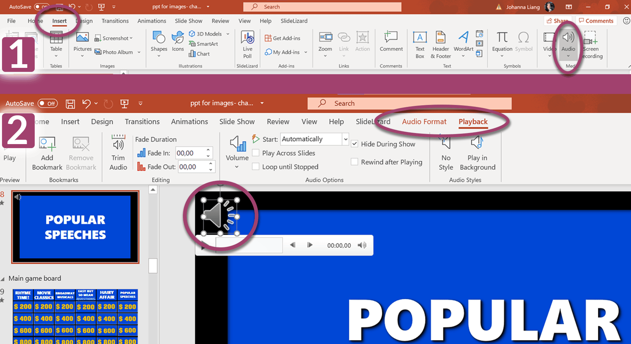Collapse the Main game board section
The image size is (631, 344).
point(3,279)
